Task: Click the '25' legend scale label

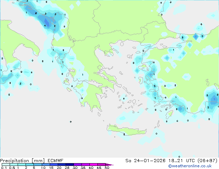Action: pos(67,168)
